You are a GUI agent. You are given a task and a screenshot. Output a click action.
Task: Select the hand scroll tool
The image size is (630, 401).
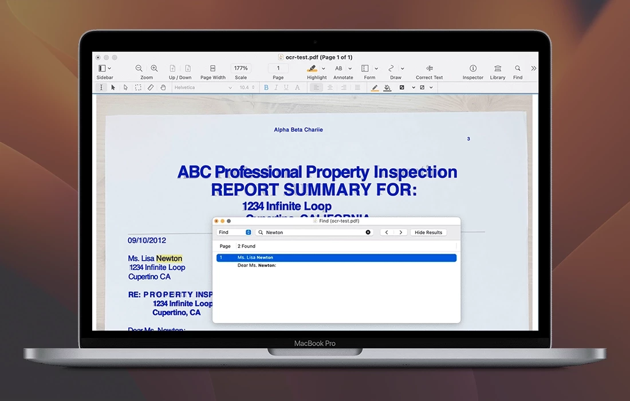point(163,88)
